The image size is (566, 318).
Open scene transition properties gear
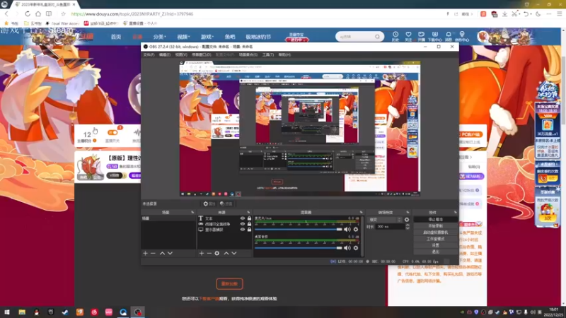tap(407, 220)
